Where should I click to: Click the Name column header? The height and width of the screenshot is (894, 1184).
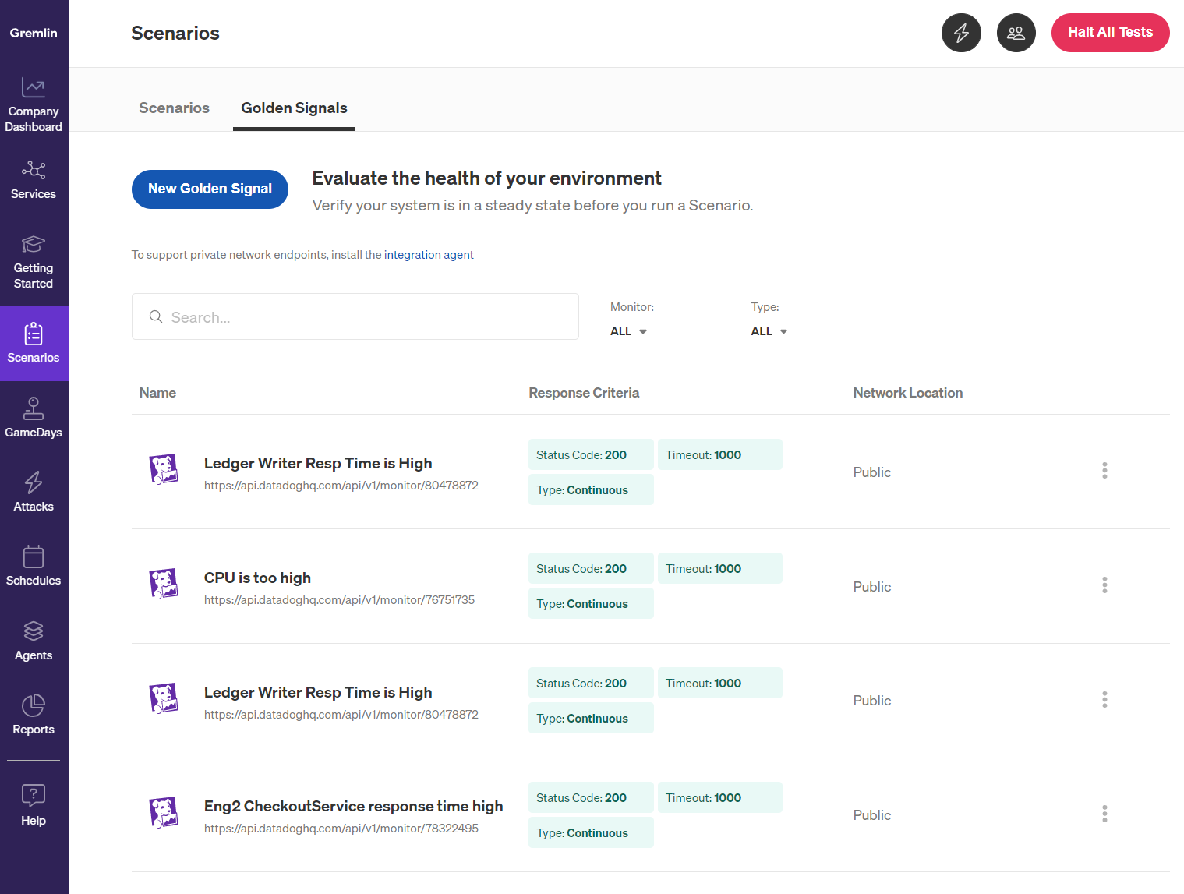[157, 393]
